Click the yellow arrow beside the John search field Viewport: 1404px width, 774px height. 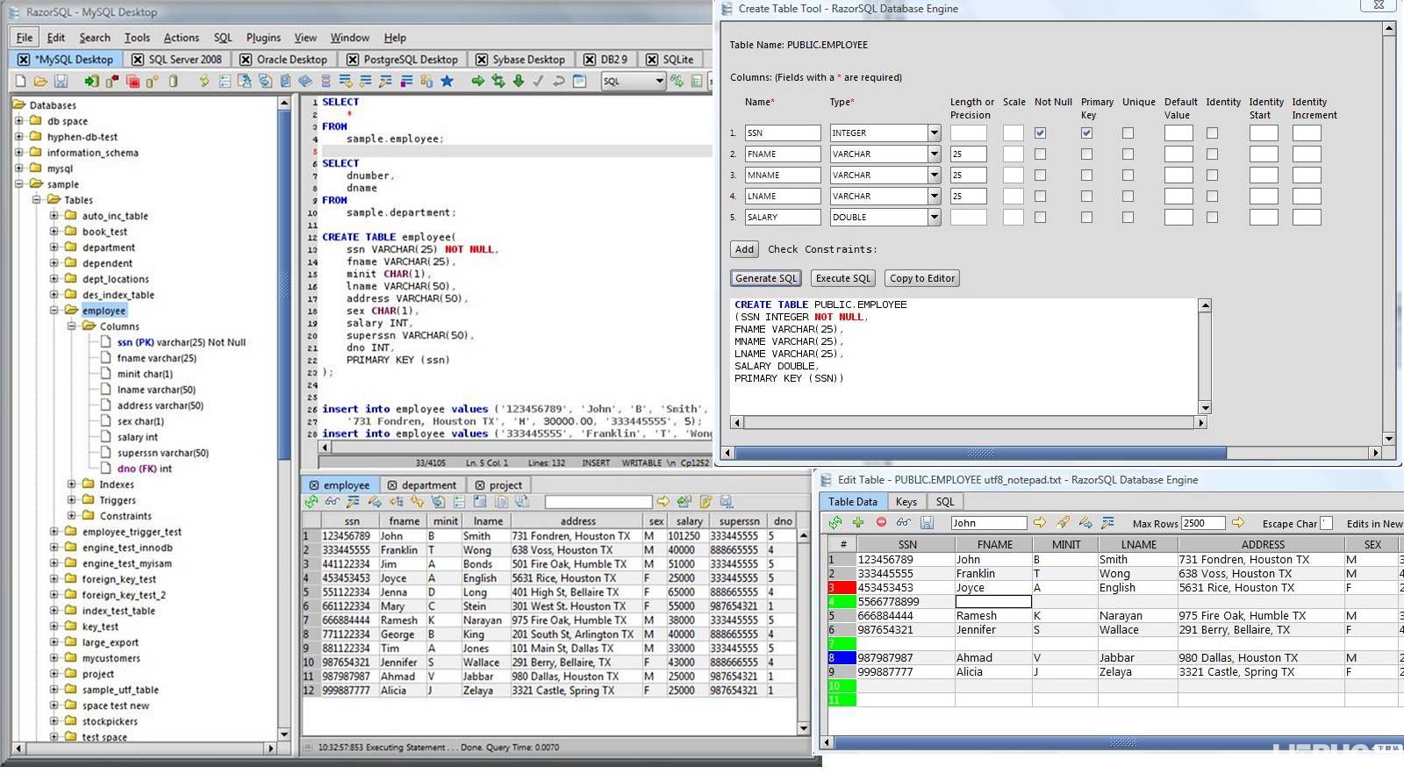point(1040,522)
